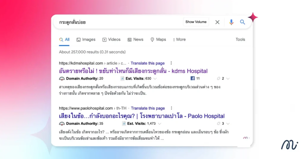Click the blue search magnifier icon

point(242,22)
